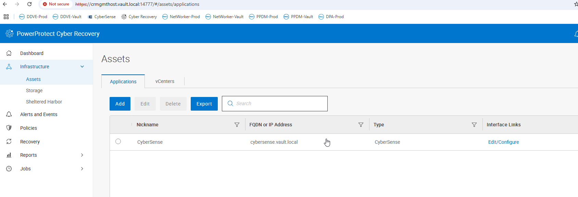Sort by Type column header
This screenshot has width=578, height=197.
point(379,125)
